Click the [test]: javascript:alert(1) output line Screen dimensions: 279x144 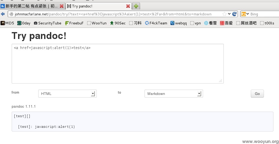tap(47, 126)
